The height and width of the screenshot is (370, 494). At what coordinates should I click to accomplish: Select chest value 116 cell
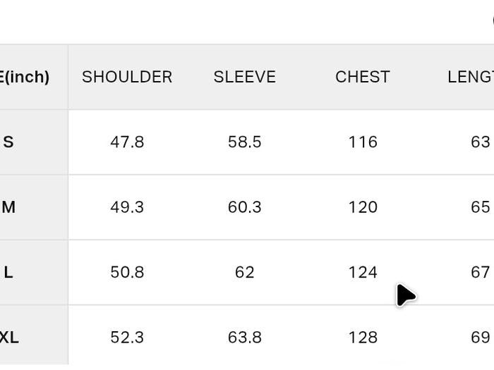363,142
